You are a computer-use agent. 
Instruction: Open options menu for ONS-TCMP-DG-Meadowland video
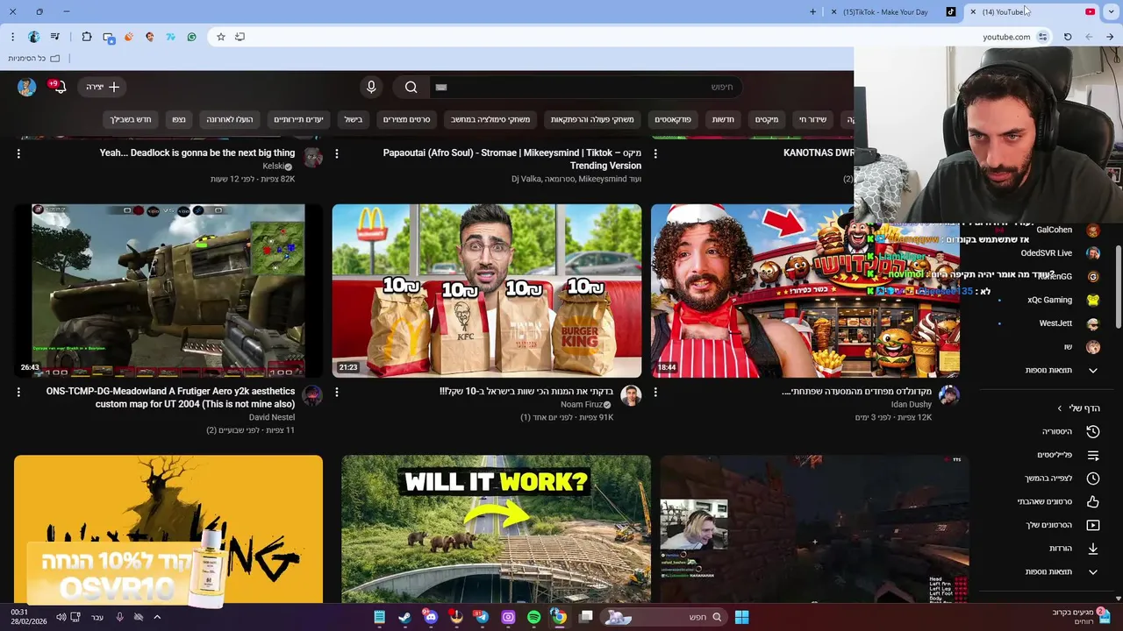[18, 393]
